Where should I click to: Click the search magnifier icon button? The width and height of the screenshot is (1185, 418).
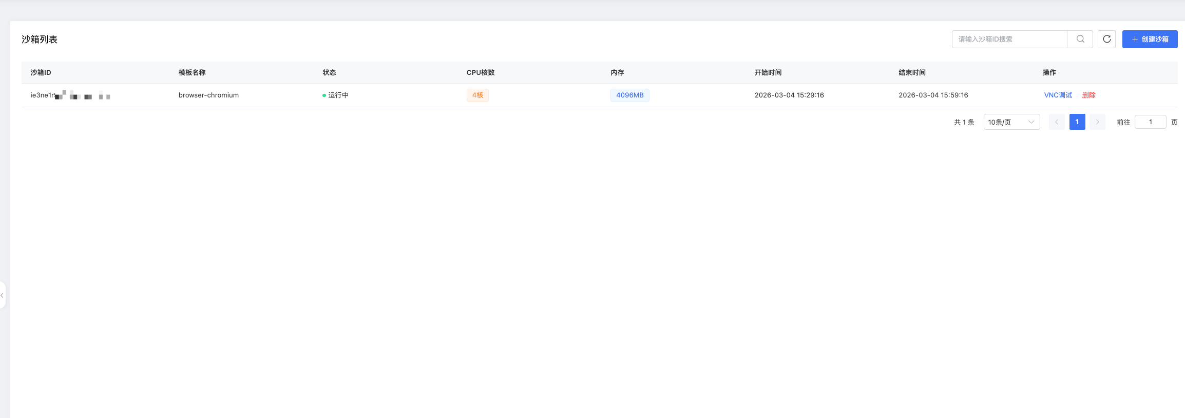click(x=1080, y=39)
